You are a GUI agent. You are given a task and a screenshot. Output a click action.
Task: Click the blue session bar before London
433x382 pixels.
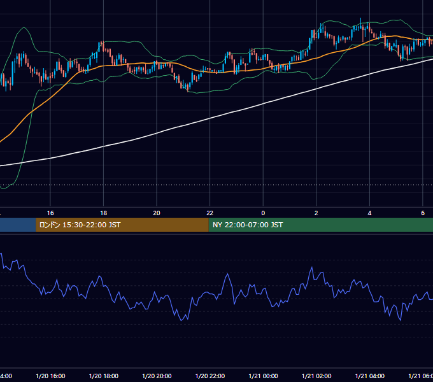[x=18, y=225]
